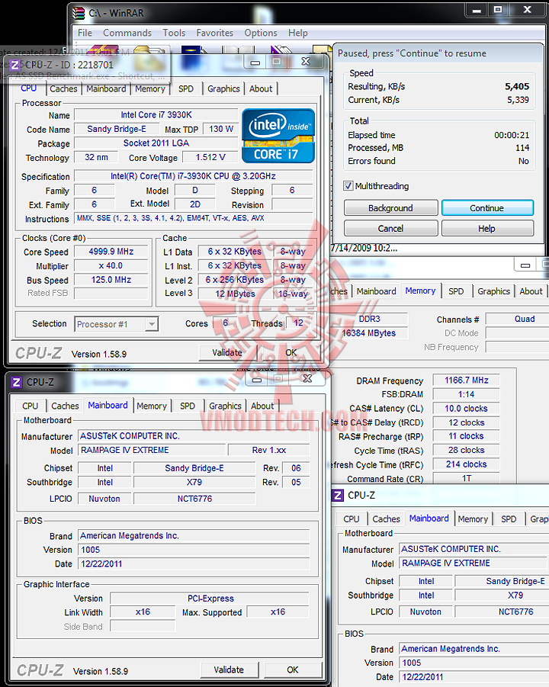Click the CAS# Latency value 10.0 clocks

coord(467,409)
